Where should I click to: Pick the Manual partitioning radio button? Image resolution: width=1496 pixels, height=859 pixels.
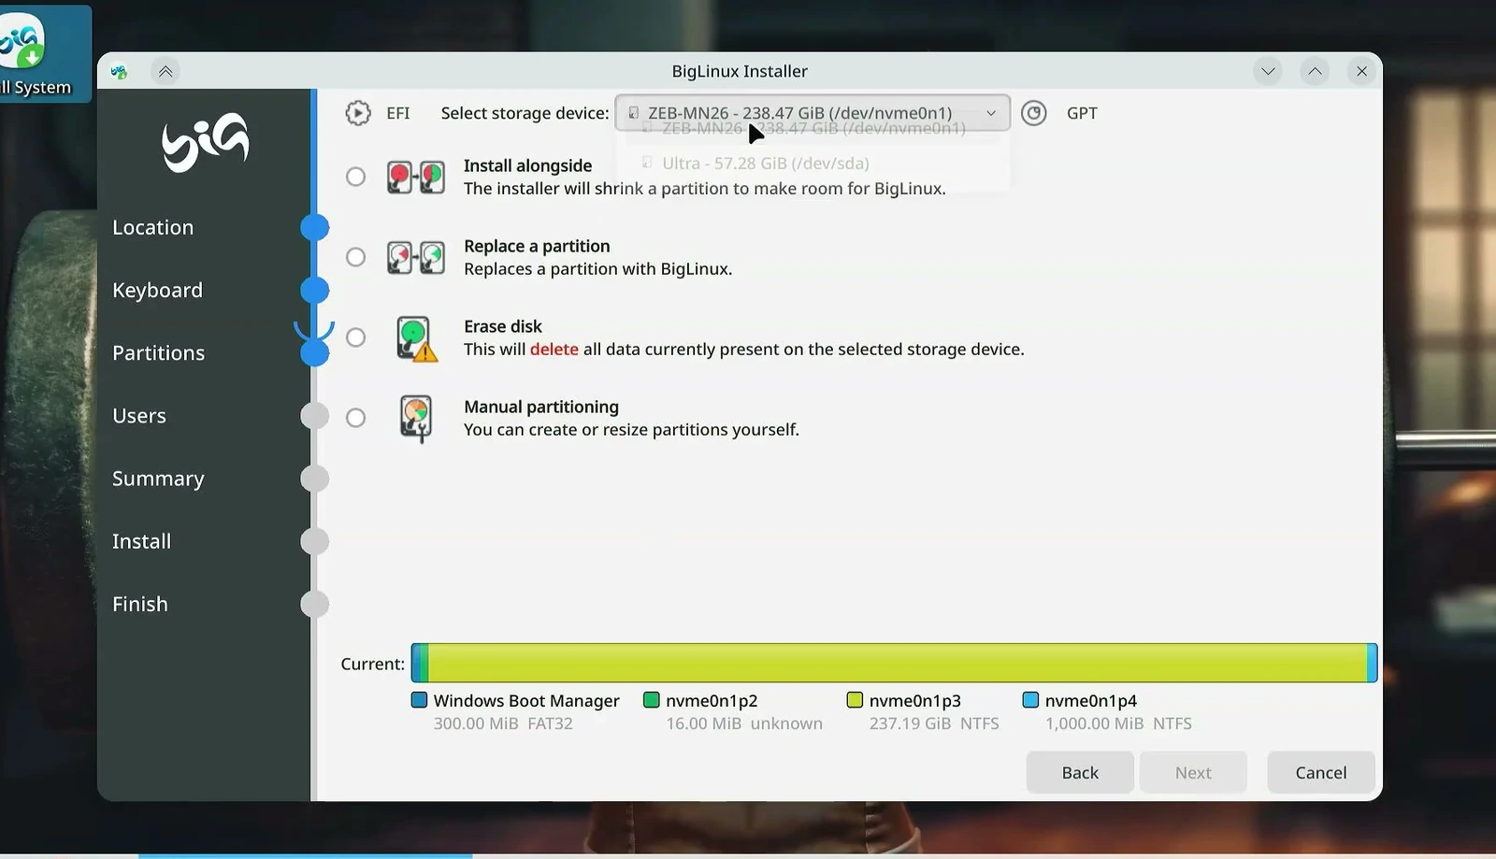(x=355, y=418)
